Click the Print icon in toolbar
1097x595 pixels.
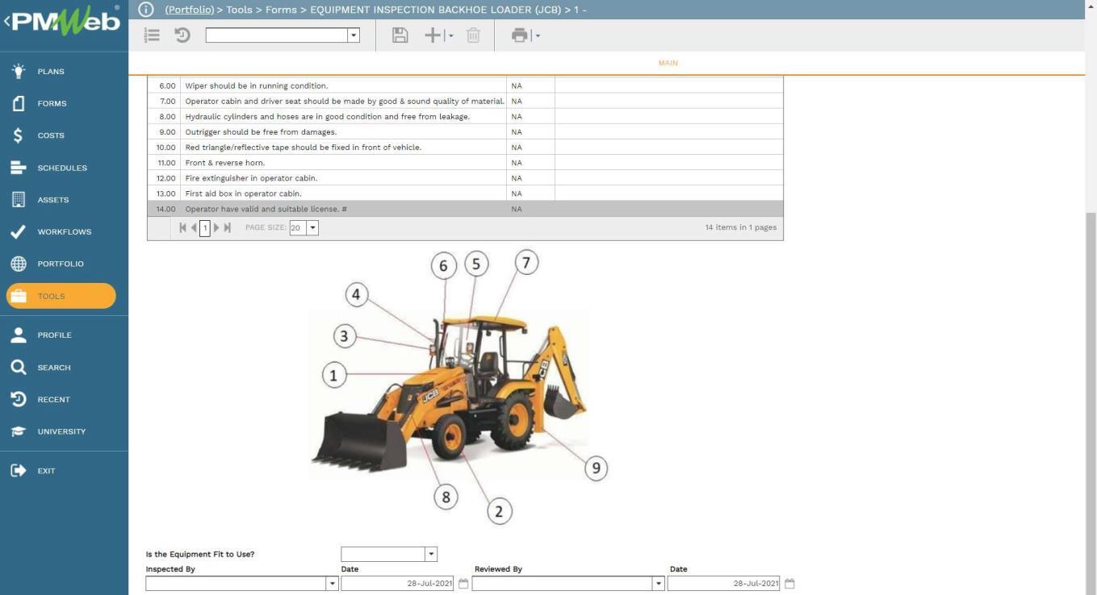(x=520, y=35)
